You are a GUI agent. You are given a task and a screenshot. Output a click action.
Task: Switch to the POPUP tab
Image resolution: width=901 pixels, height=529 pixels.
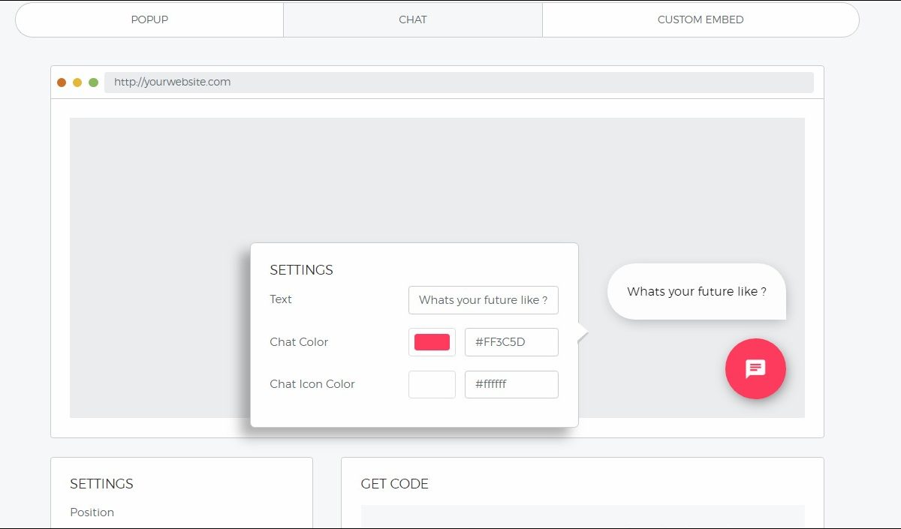point(149,20)
